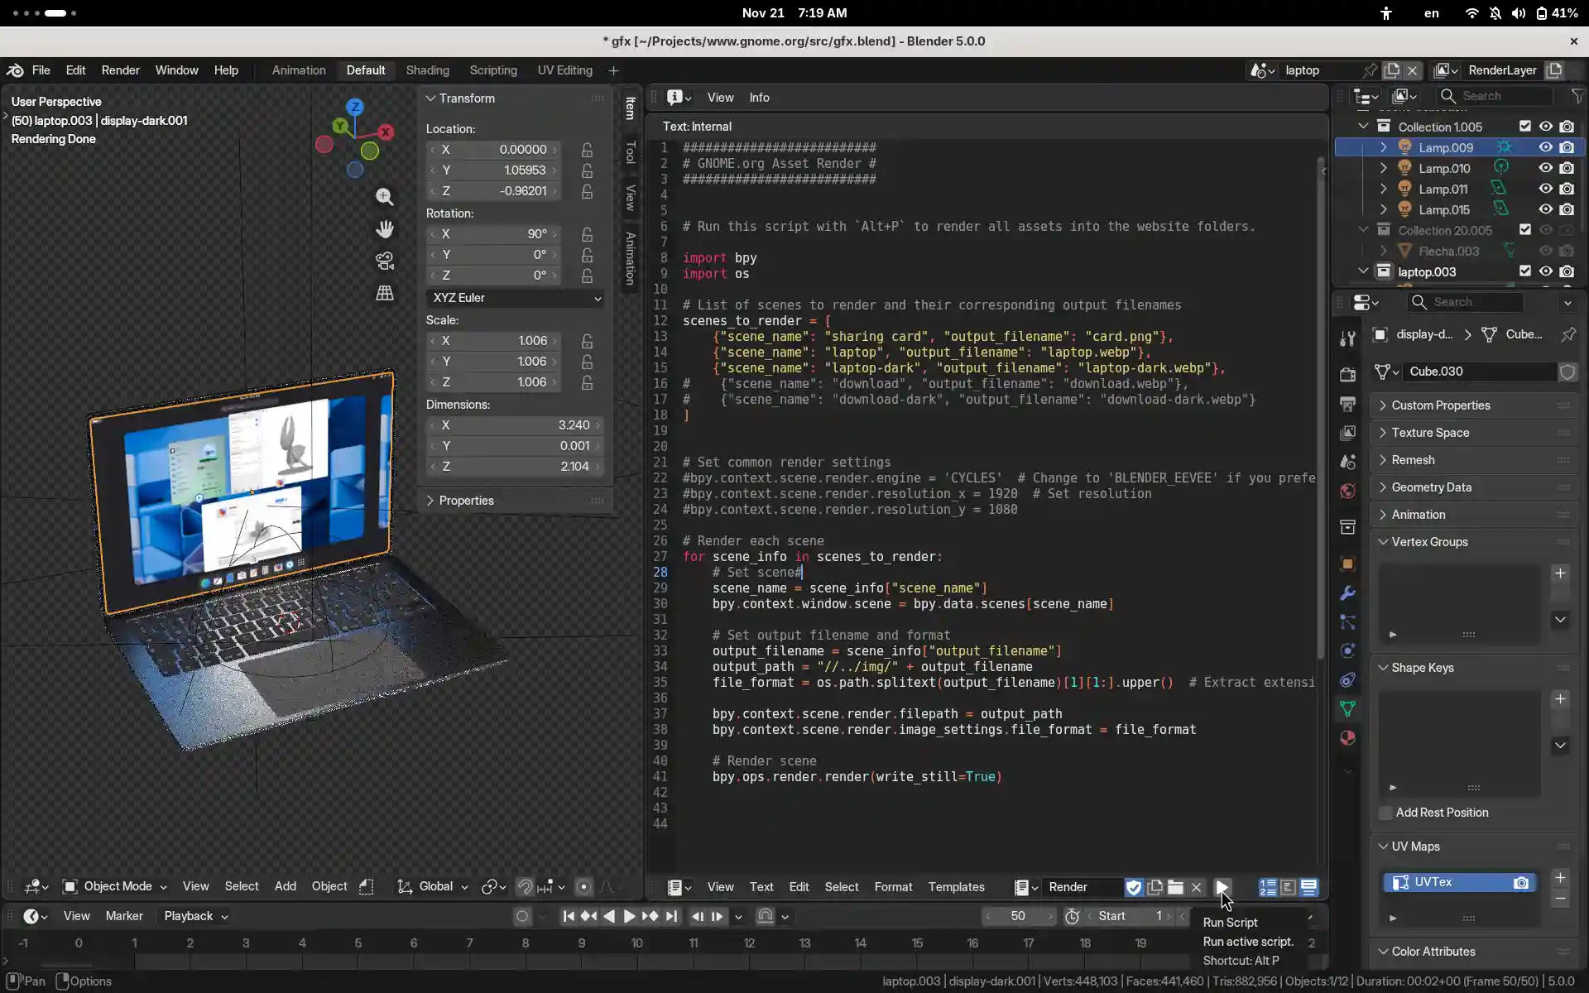
Task: Add a new Vertex Group with plus button
Action: pyautogui.click(x=1560, y=573)
